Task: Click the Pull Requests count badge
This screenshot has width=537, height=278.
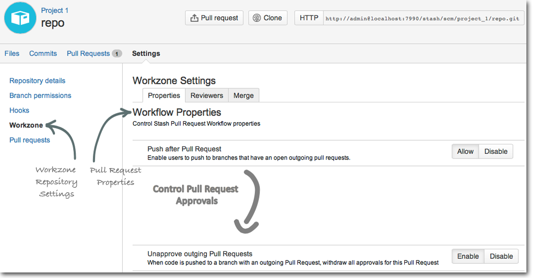Action: 117,54
